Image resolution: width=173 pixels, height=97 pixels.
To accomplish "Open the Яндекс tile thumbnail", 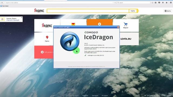I will pyautogui.click(x=47, y=25).
